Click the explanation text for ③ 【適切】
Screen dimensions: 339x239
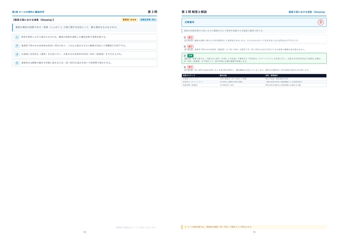[252, 60]
